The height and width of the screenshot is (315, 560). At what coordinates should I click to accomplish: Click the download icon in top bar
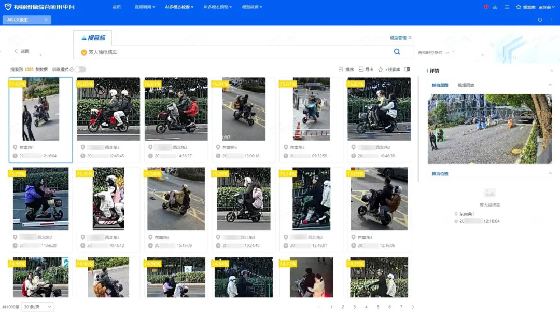click(495, 7)
